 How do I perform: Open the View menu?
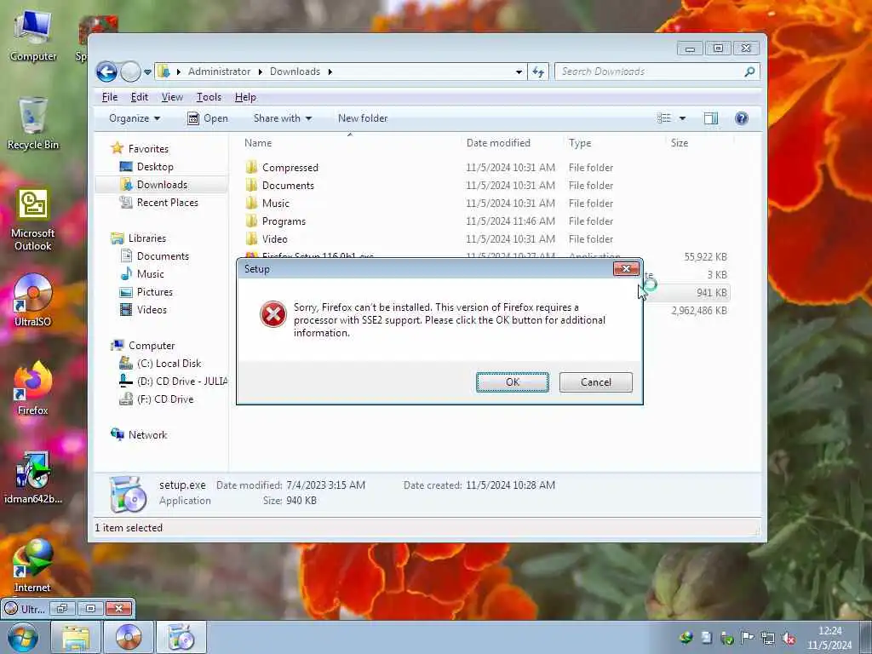[172, 97]
